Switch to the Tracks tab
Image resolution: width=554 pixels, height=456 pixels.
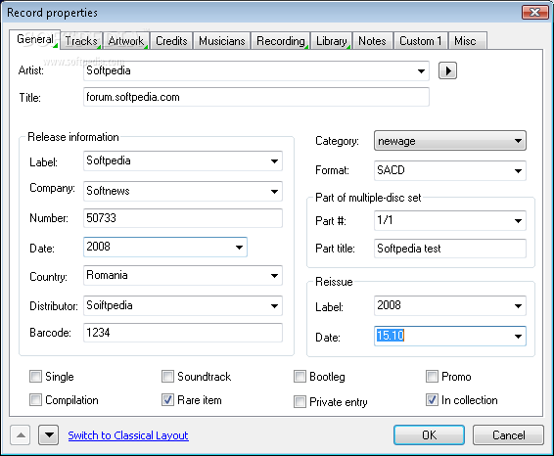[81, 41]
